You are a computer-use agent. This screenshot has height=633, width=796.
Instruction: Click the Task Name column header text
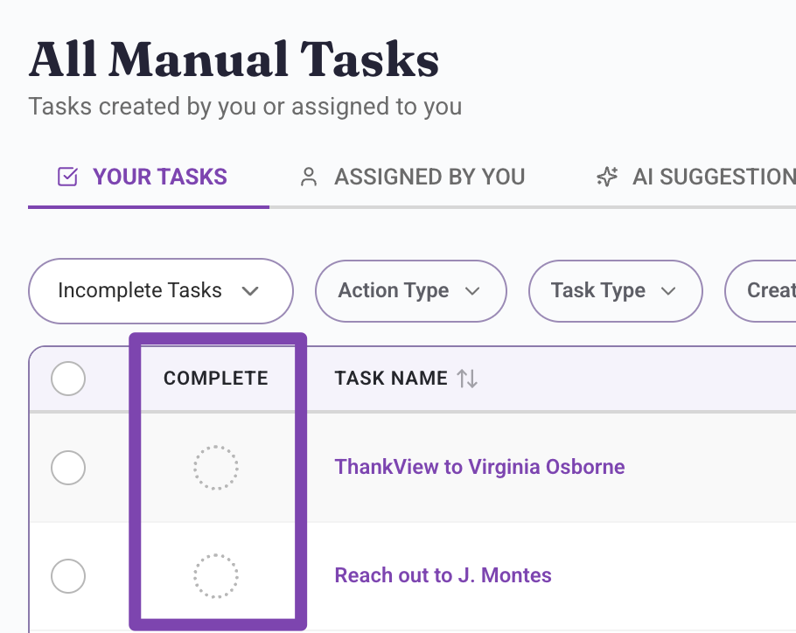pyautogui.click(x=391, y=379)
